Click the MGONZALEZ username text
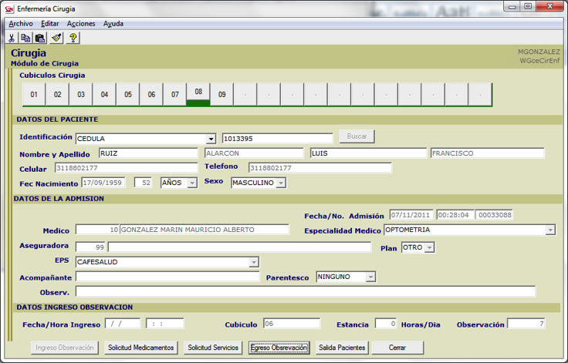This screenshot has width=568, height=363. pyautogui.click(x=539, y=52)
